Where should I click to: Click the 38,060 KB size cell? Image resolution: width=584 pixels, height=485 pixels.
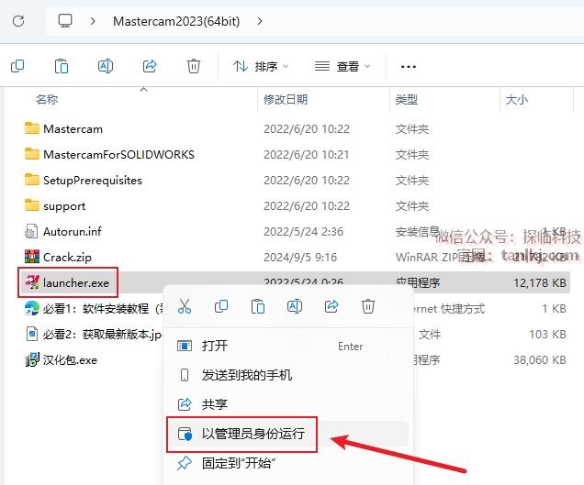click(540, 360)
